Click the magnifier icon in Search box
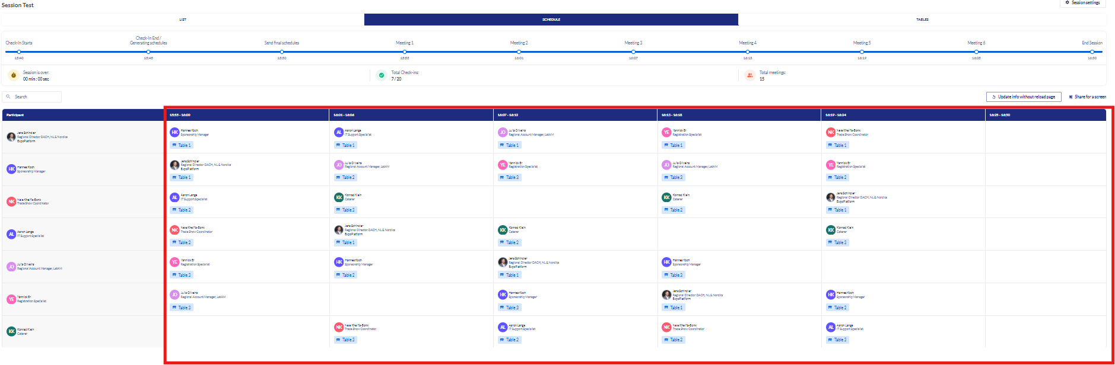This screenshot has height=365, width=1115. pos(8,97)
